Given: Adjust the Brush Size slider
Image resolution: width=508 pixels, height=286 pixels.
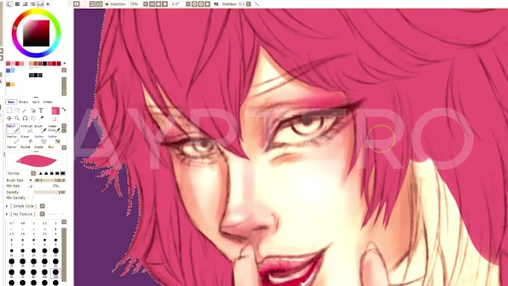Looking at the screenshot, I should tap(49, 181).
